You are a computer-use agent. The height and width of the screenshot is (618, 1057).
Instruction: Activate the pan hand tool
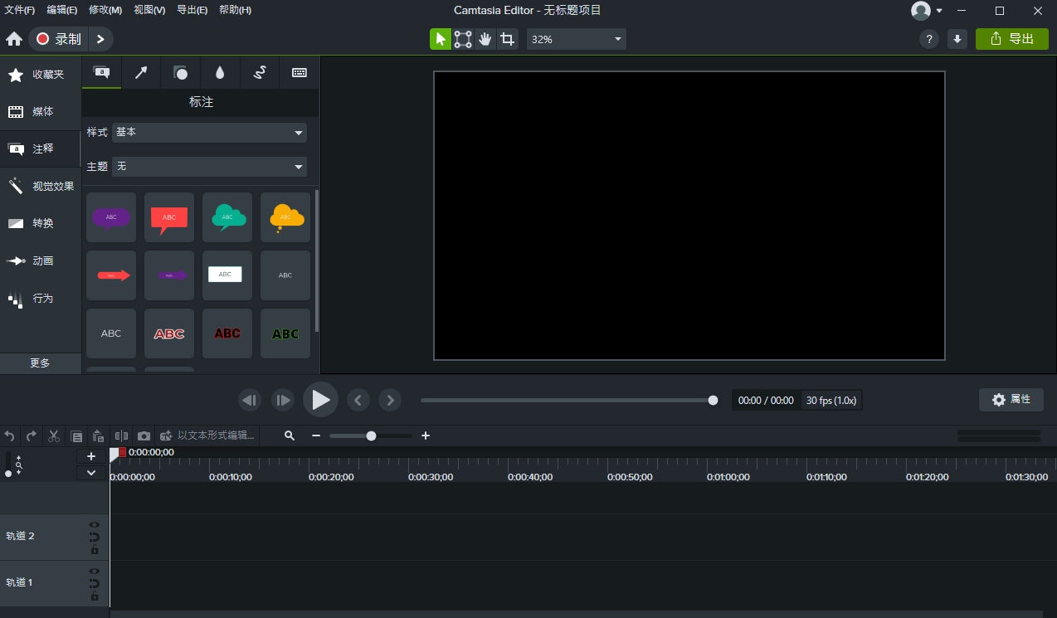485,39
